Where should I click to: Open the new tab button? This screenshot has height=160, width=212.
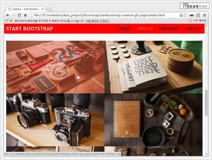[49, 9]
